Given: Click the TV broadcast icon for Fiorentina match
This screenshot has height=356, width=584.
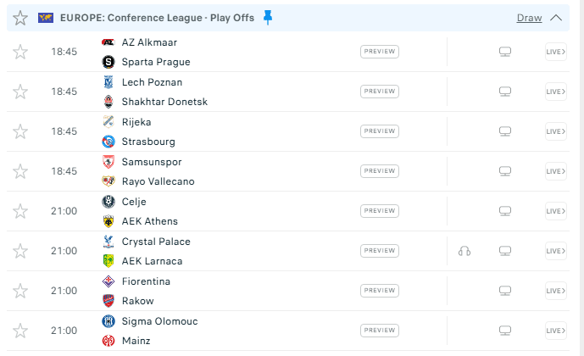Looking at the screenshot, I should (505, 291).
